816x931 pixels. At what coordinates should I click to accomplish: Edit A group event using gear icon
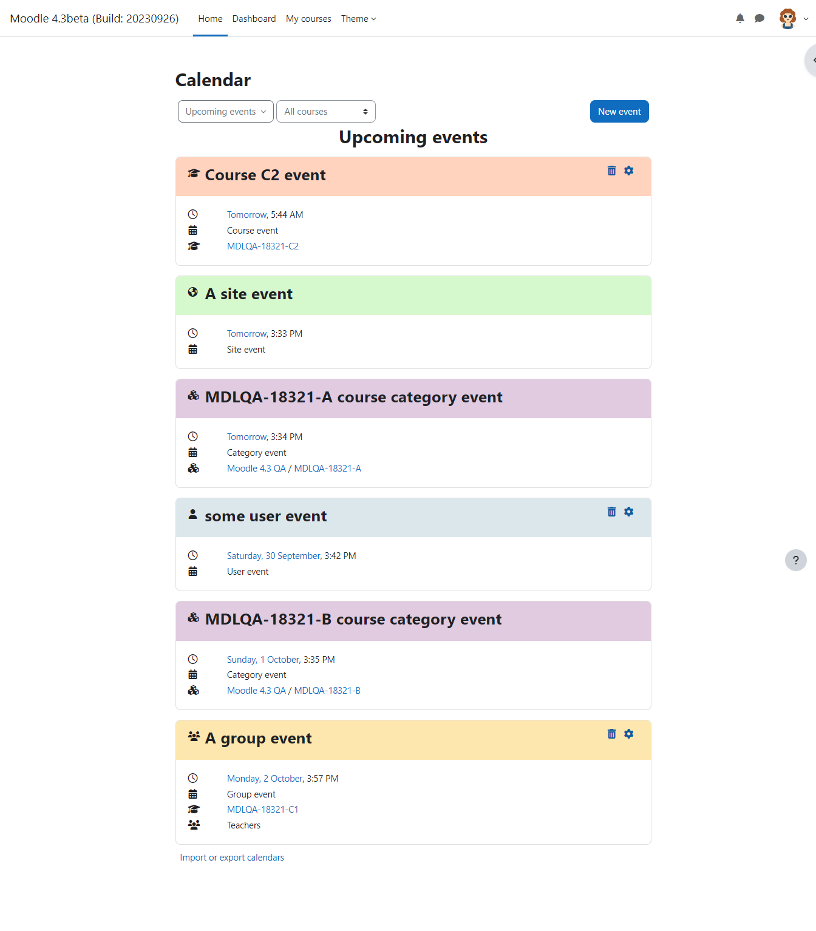(x=629, y=734)
